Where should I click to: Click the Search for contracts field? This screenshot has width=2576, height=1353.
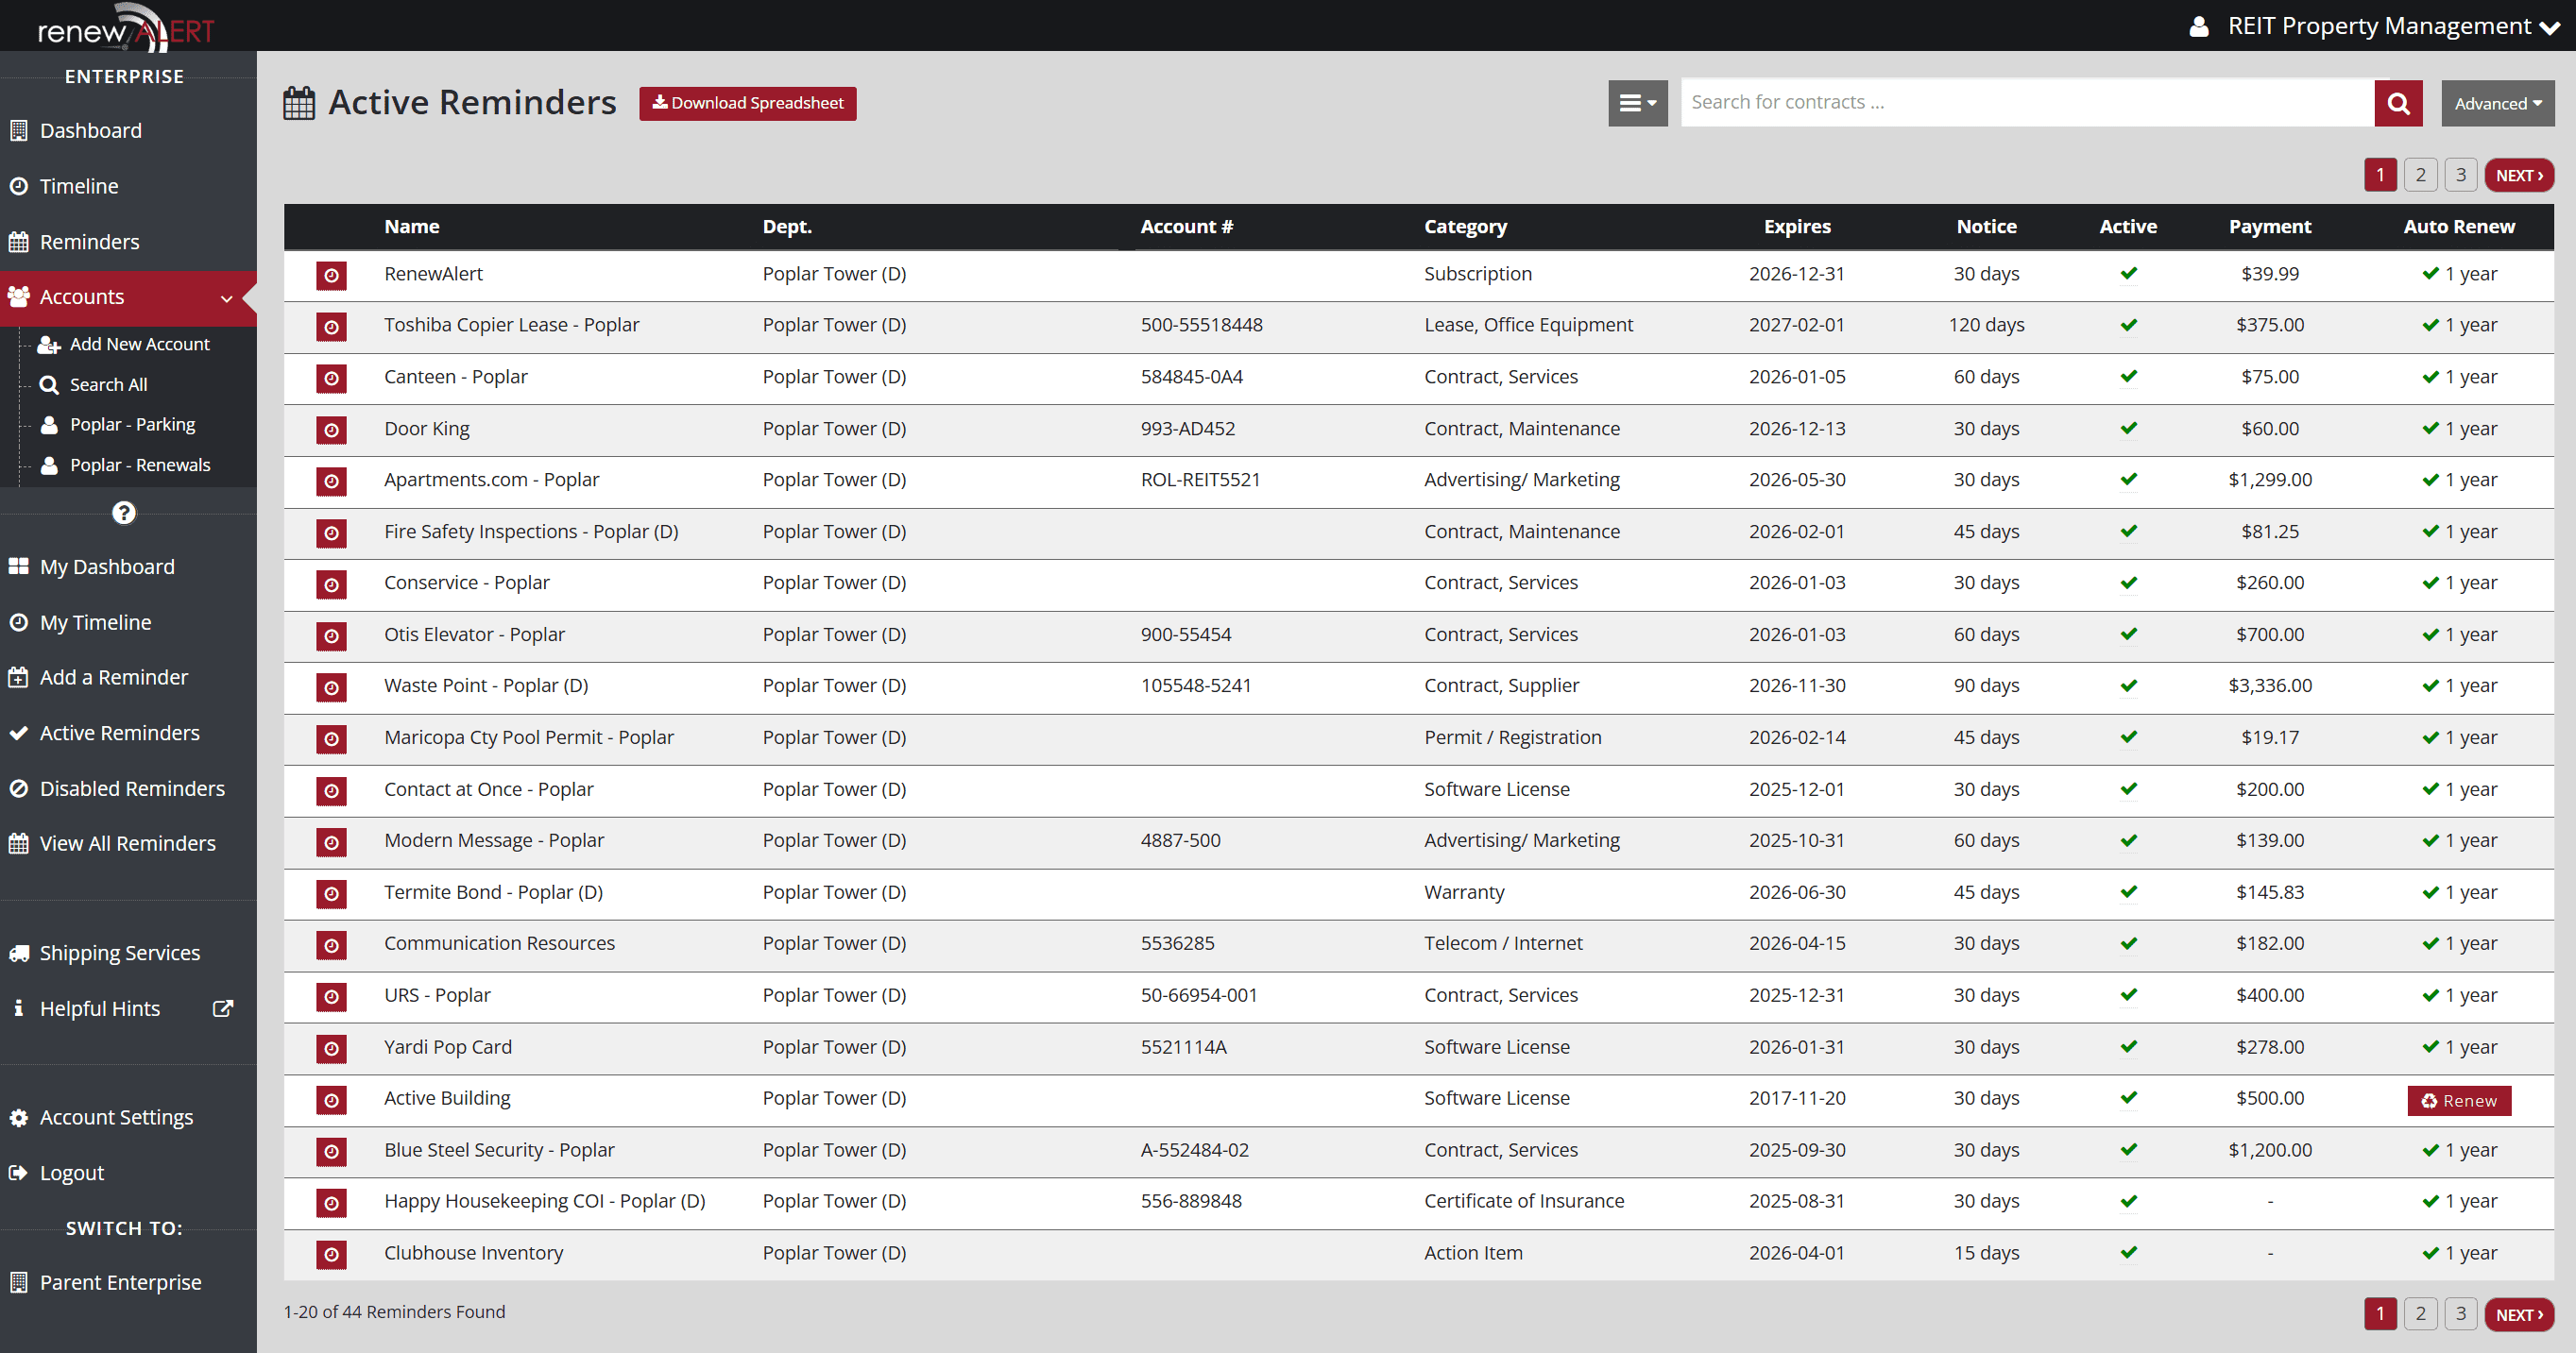point(2026,103)
